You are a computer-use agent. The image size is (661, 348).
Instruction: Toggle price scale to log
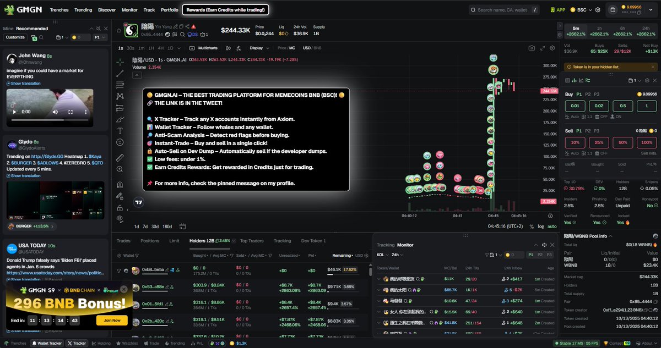point(540,226)
